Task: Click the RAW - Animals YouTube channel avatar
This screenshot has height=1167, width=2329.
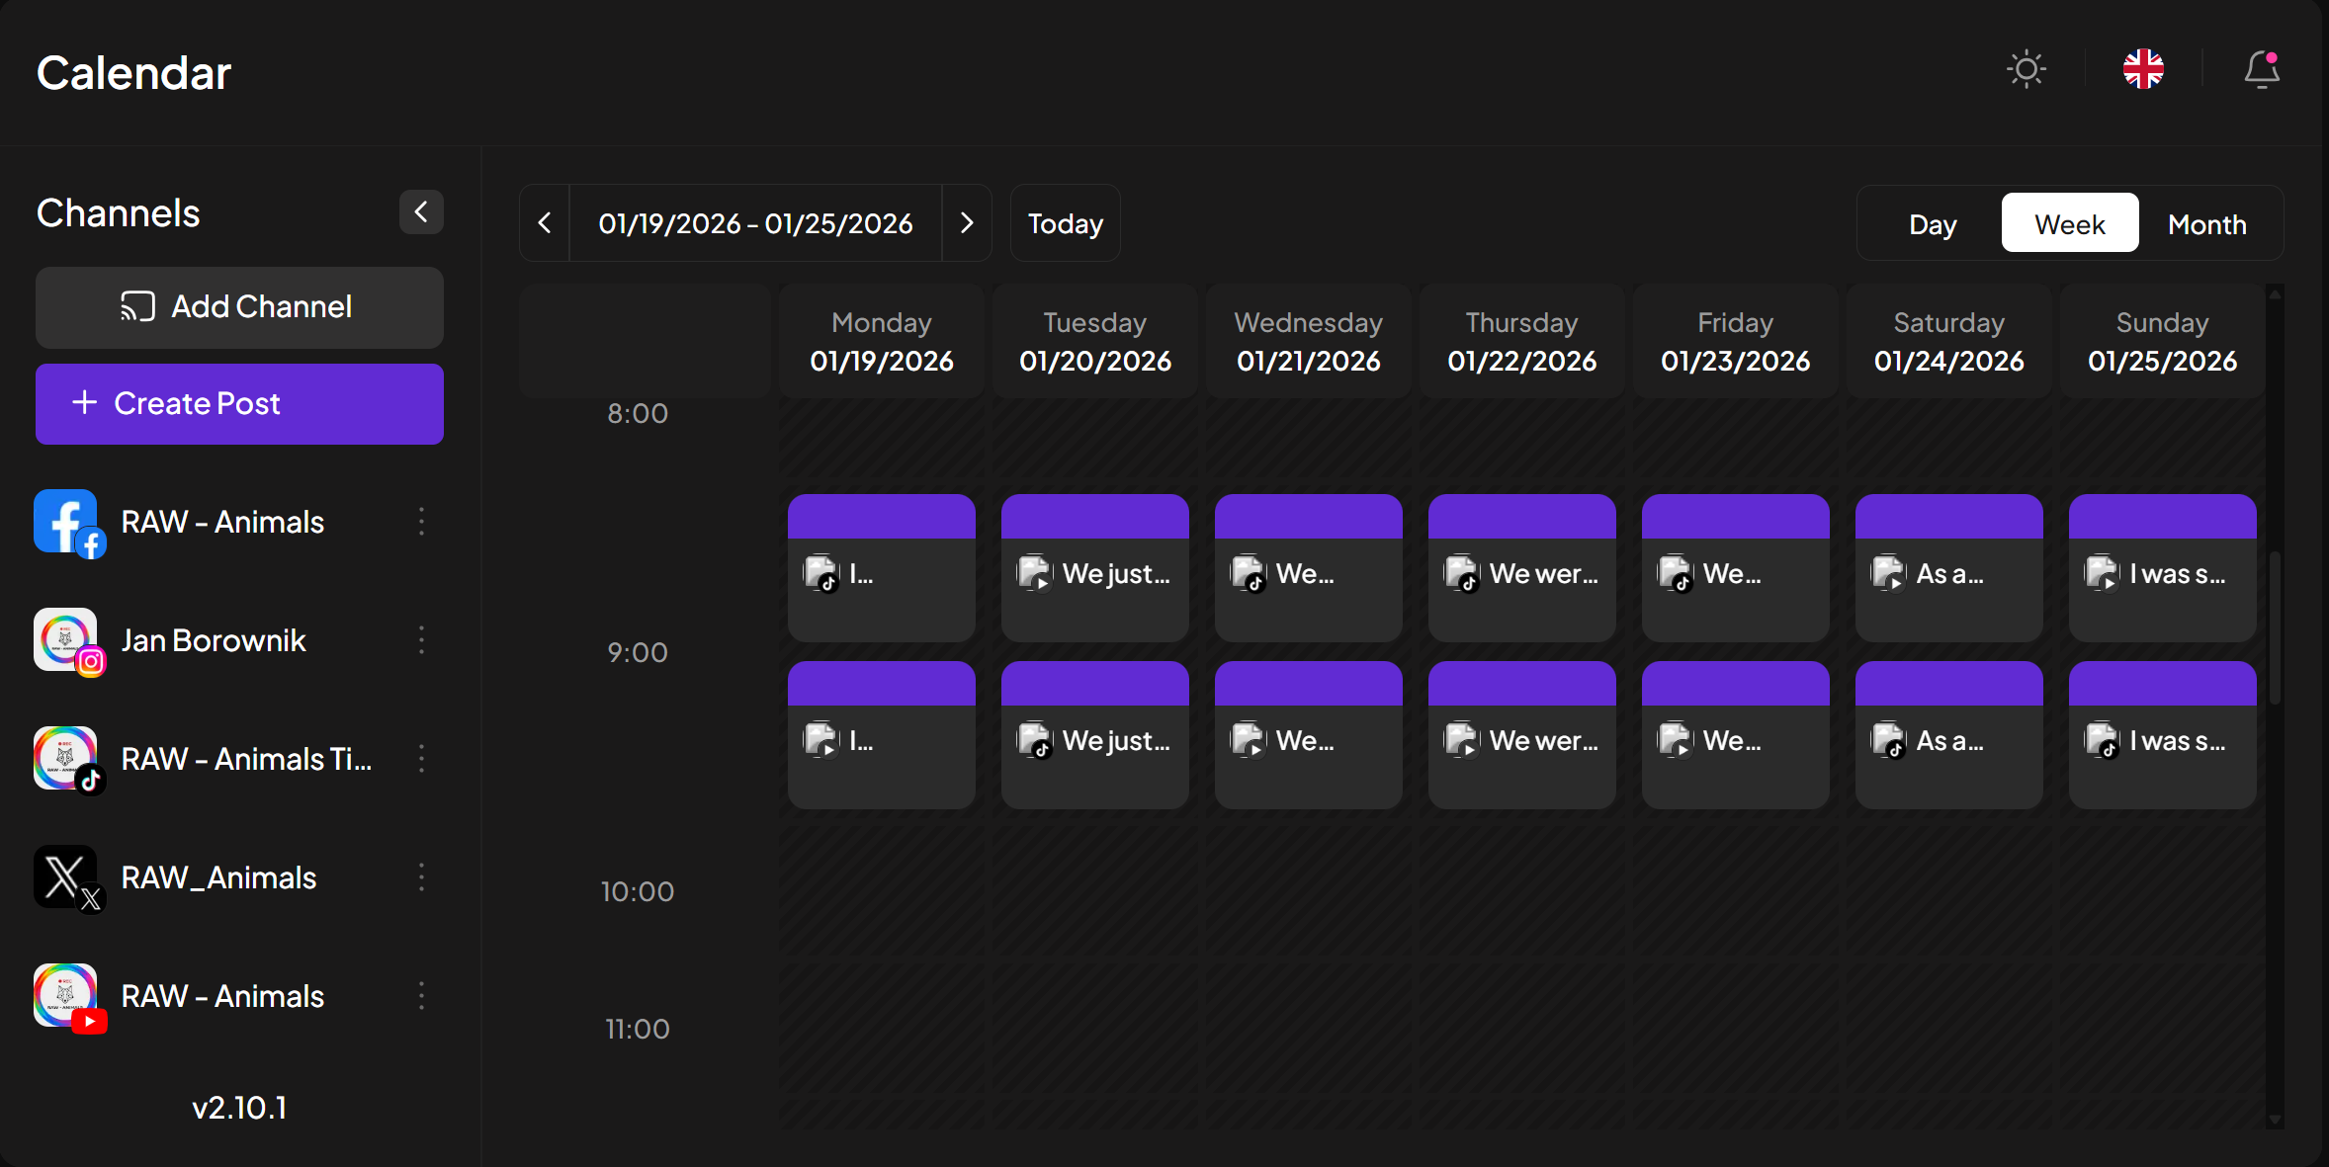Action: [x=69, y=998]
